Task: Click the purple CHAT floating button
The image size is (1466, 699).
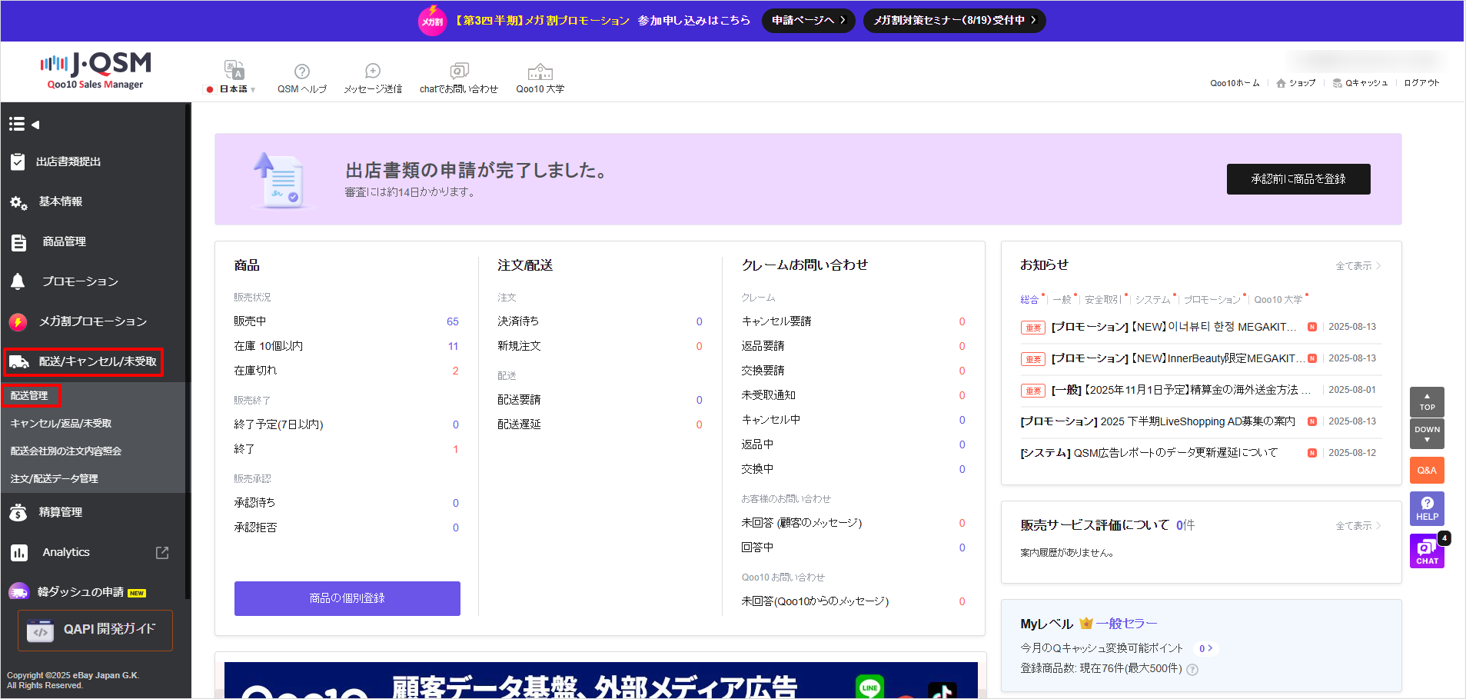Action: pyautogui.click(x=1427, y=551)
